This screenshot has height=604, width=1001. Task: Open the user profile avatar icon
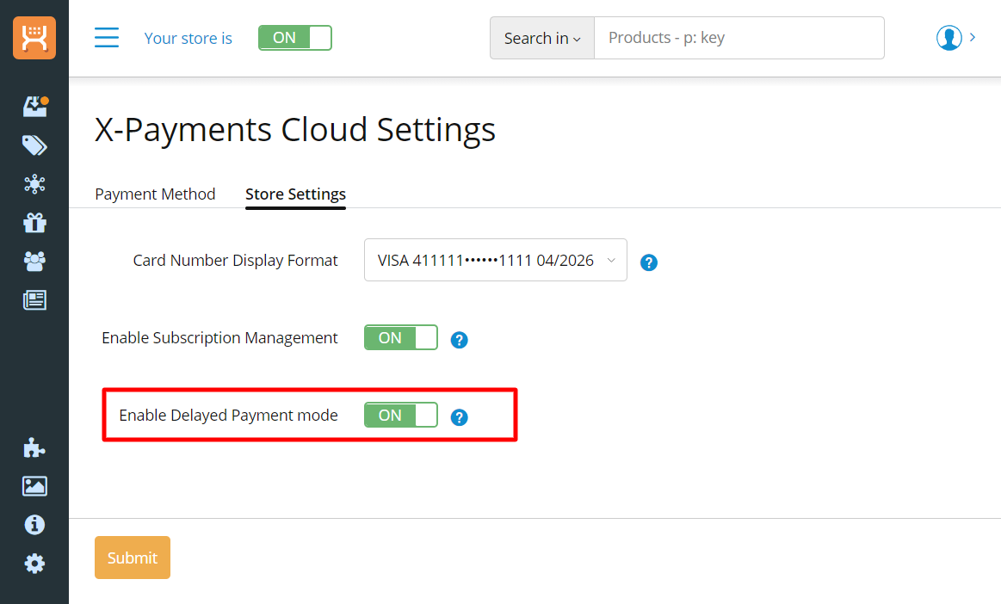(948, 38)
